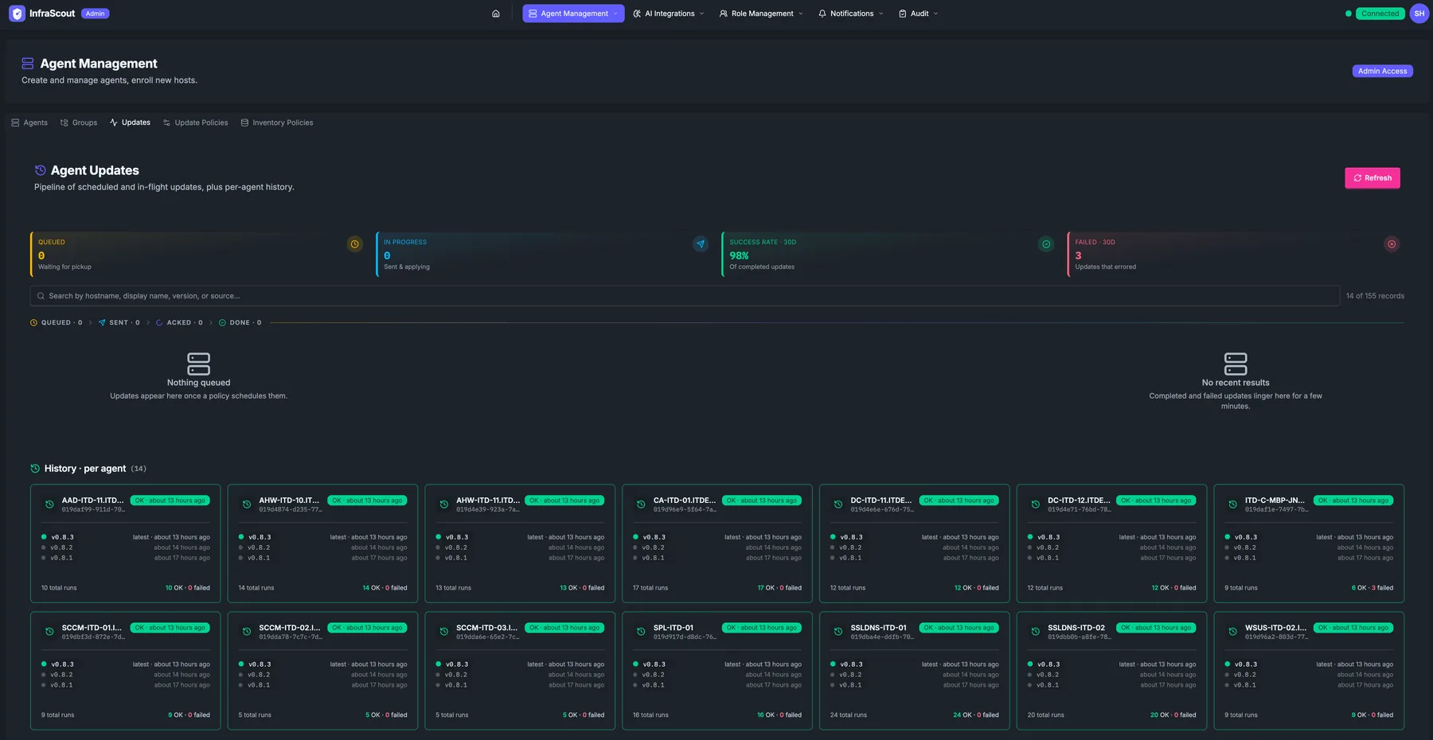The width and height of the screenshot is (1433, 740).
Task: Click the history icon on the ITD-C-MBP-JN card
Action: point(1232,504)
